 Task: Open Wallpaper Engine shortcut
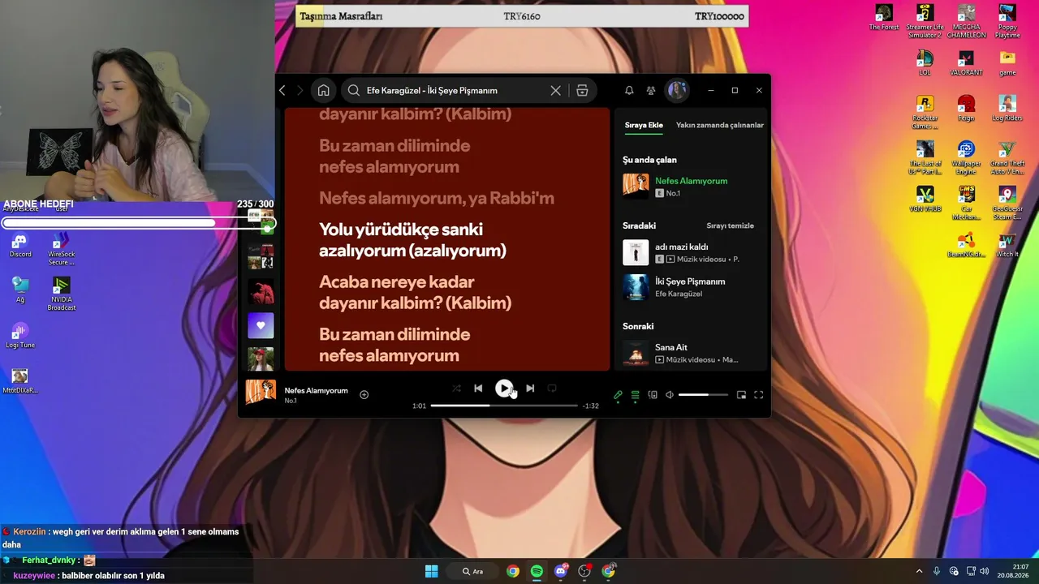[x=966, y=158]
